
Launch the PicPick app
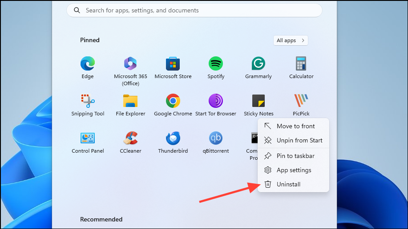pyautogui.click(x=301, y=105)
